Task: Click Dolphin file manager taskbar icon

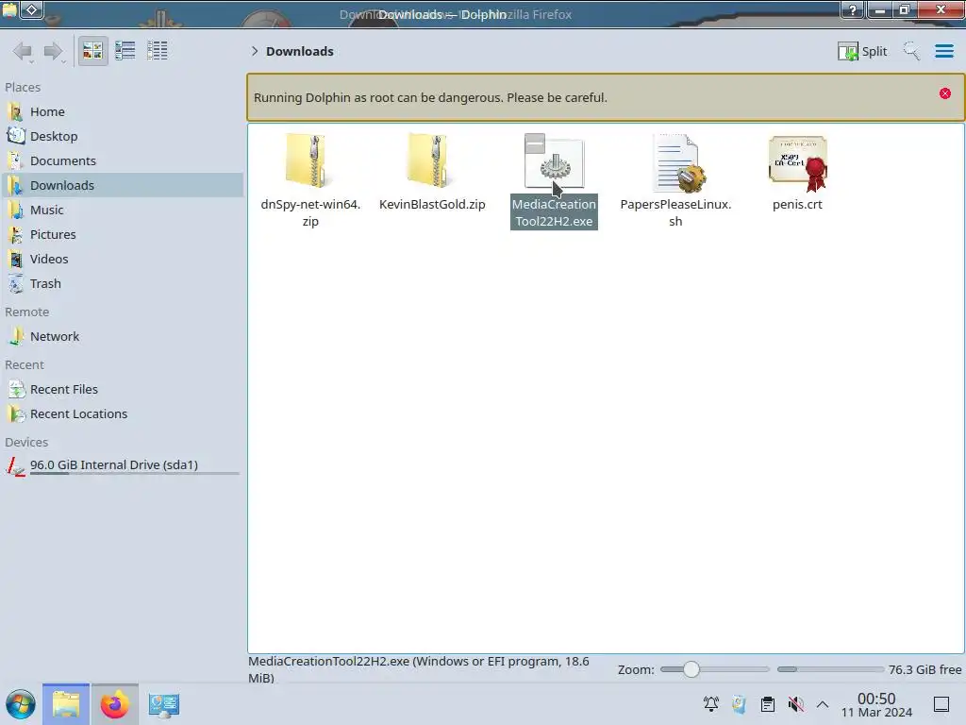Action: [66, 704]
